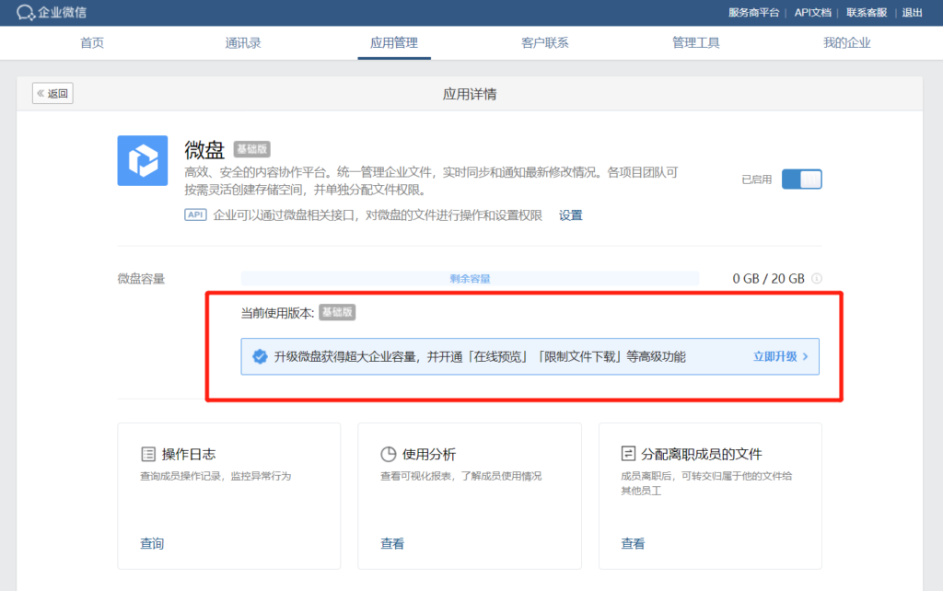Image resolution: width=943 pixels, height=591 pixels.
Task: Click the 0 GB / 20 GB text
Action: [x=768, y=278]
